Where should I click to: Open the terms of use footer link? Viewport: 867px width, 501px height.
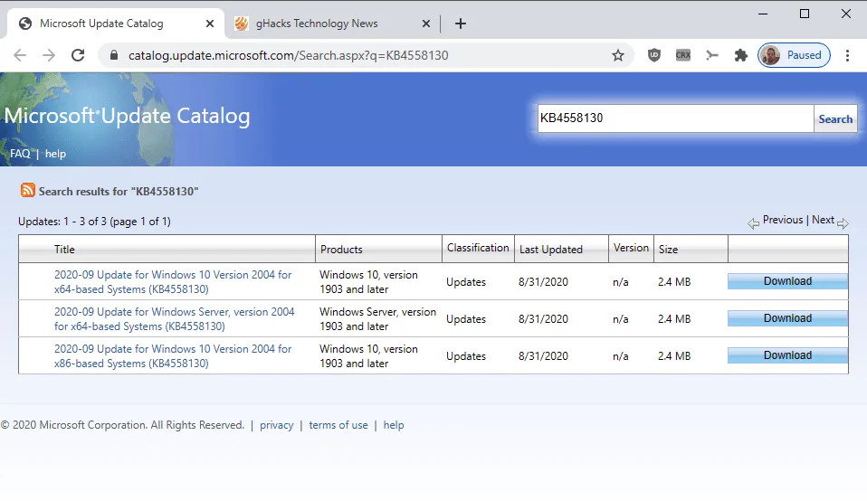(x=338, y=425)
